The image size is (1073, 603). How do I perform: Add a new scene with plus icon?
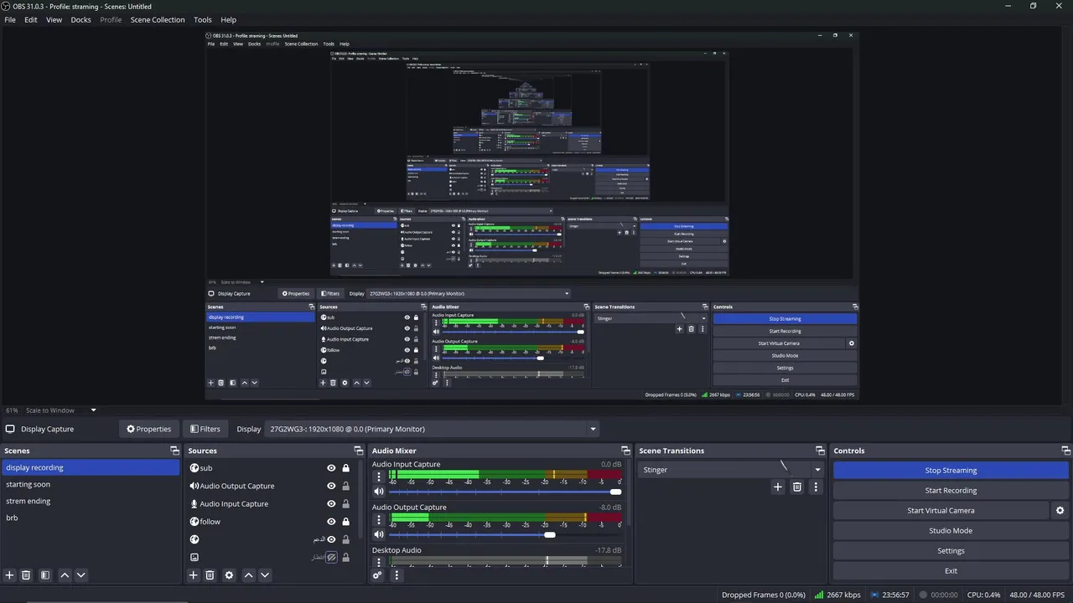10,575
